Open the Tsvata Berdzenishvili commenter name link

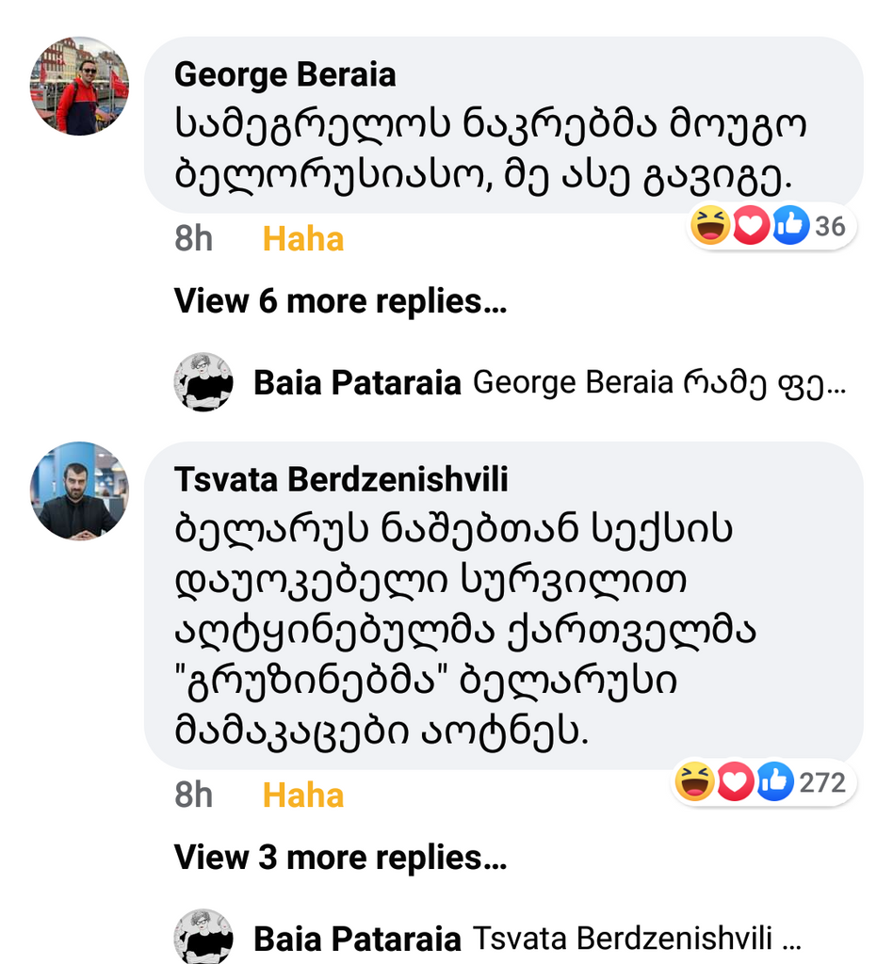click(341, 479)
